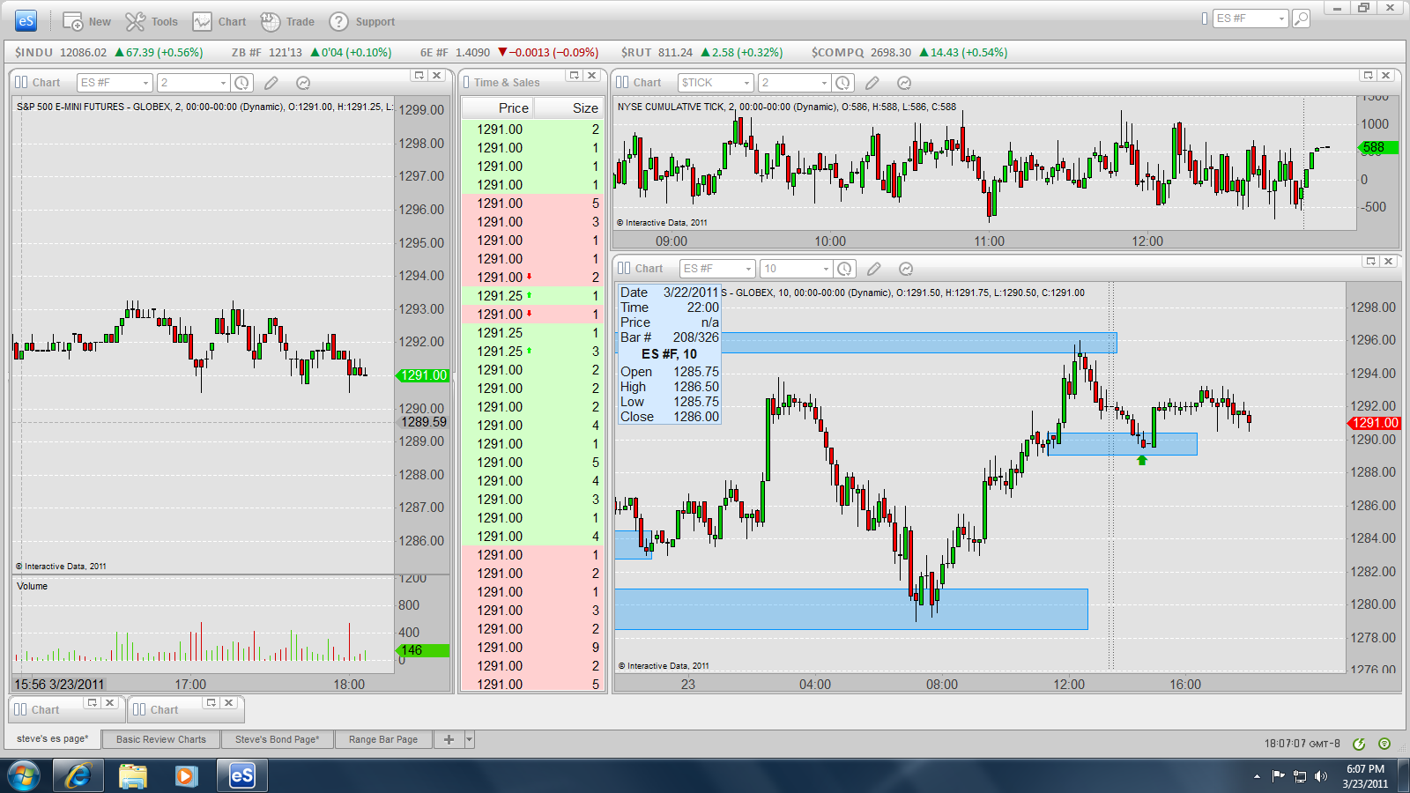Click the studies icon in $TICK chart

pos(904,83)
